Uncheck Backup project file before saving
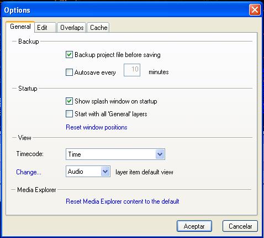 [x=69, y=55]
